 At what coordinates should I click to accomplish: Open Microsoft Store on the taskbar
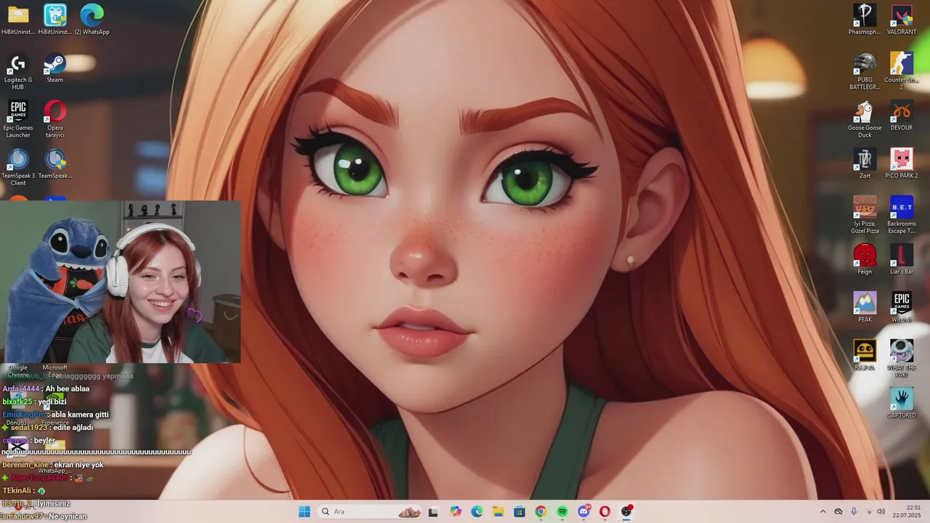pos(519,511)
